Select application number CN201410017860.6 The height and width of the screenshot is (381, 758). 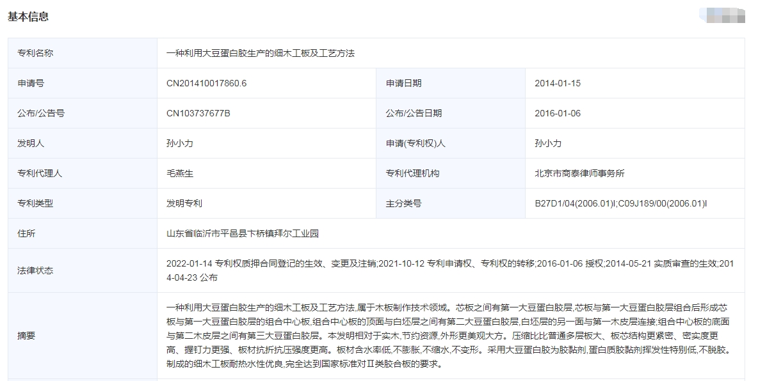(206, 83)
